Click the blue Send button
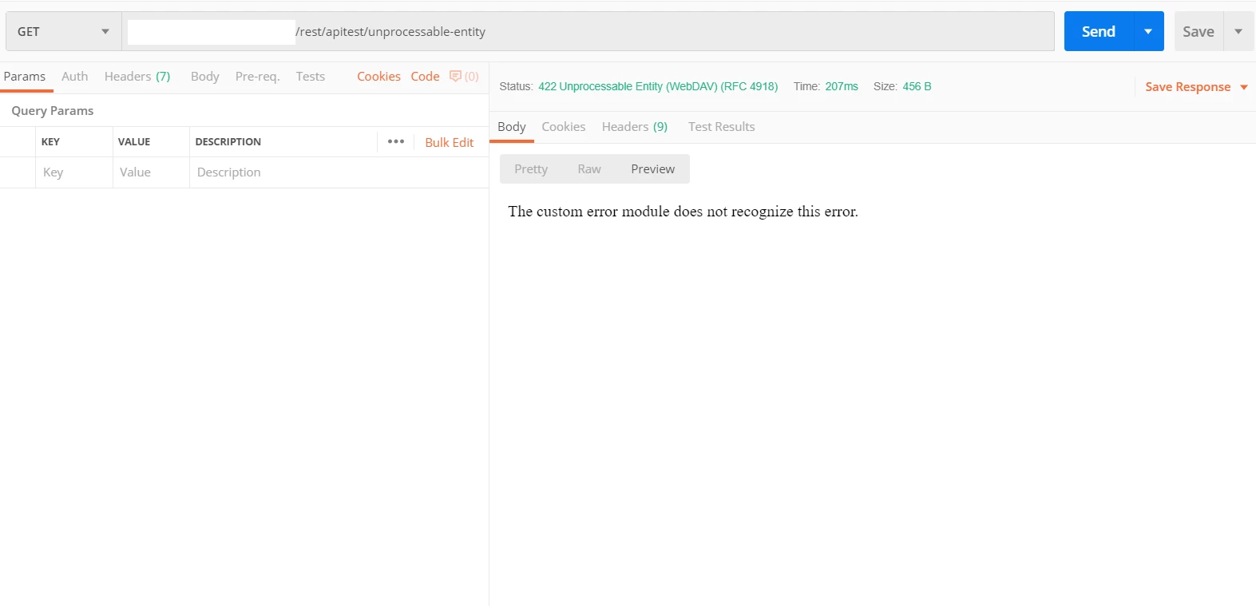This screenshot has width=1256, height=606. [x=1098, y=32]
